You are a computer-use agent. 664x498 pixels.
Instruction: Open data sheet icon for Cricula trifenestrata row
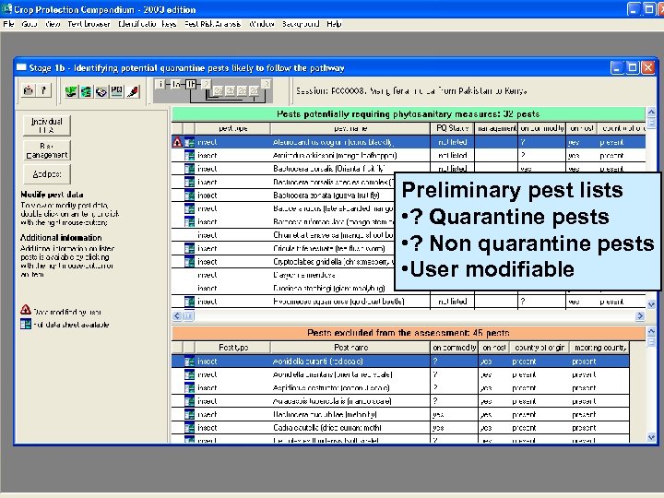[189, 248]
